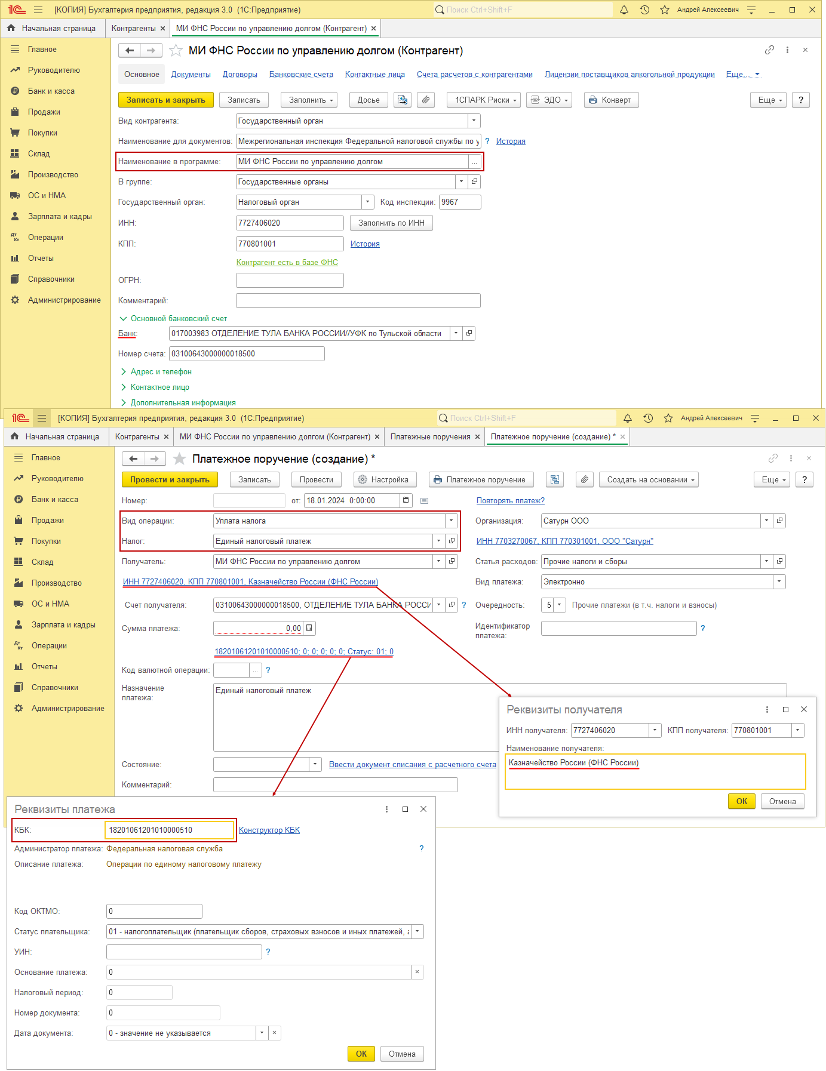Expand Налог dropdown in payment order
This screenshot has width=826, height=1071.
coord(439,541)
